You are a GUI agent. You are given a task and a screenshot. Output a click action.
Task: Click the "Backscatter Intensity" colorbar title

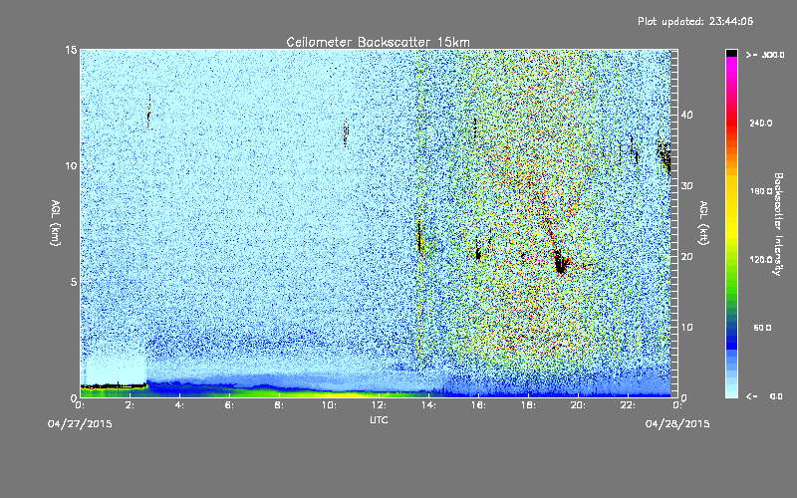coord(778,224)
